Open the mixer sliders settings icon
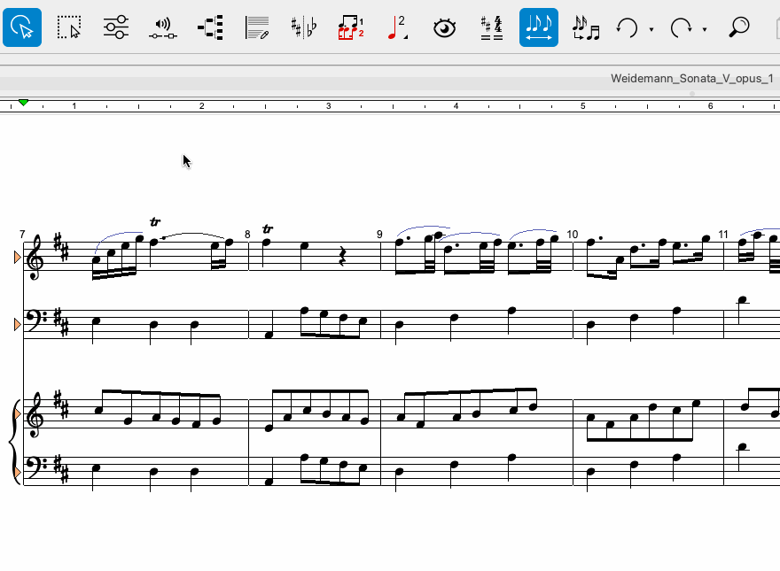This screenshot has height=571, width=780. pyautogui.click(x=116, y=27)
